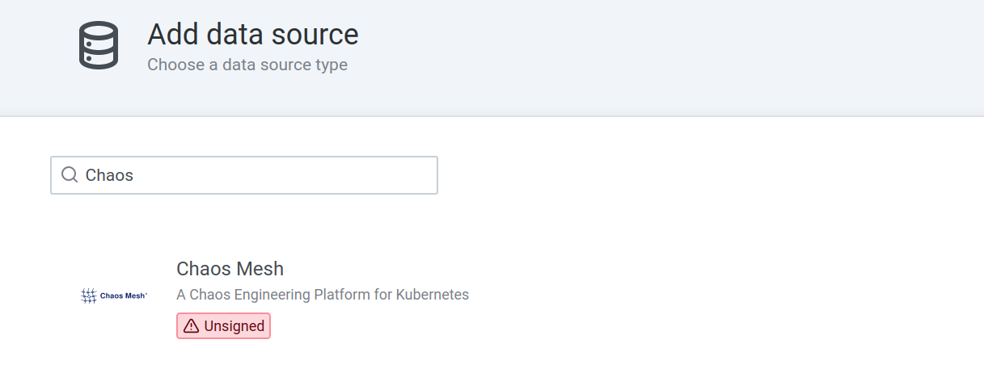Place cursor after the word Chaos in search
The image size is (984, 390).
134,175
